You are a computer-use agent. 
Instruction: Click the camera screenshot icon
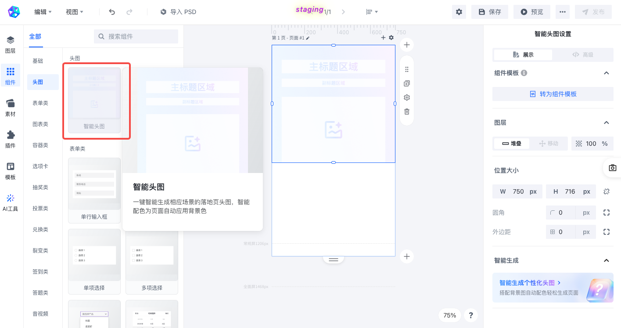[x=613, y=168]
